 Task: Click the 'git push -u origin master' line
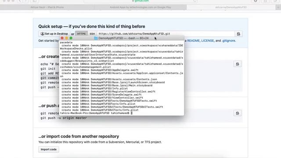[64, 118]
